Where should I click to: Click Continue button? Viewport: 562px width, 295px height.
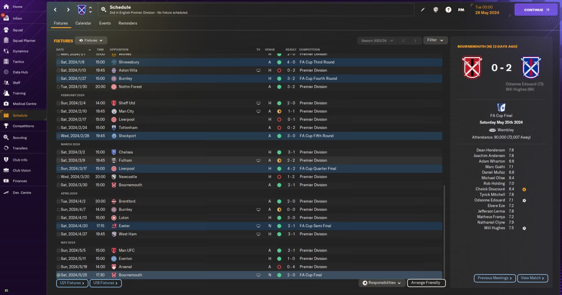click(536, 10)
